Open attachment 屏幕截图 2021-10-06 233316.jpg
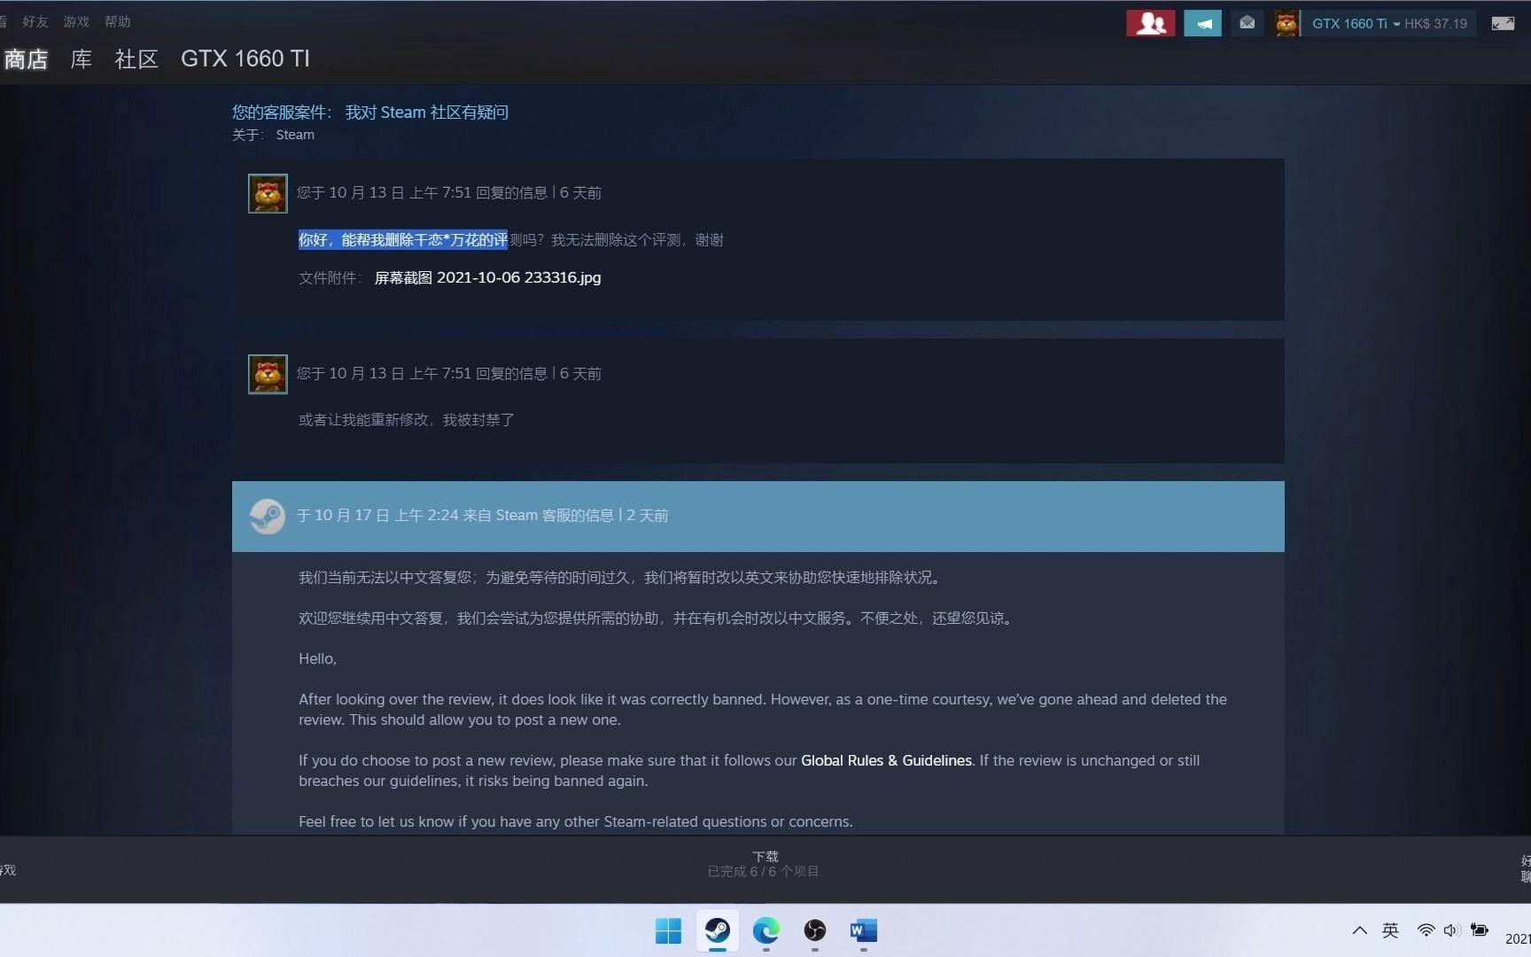Image resolution: width=1531 pixels, height=957 pixels. pos(487,277)
